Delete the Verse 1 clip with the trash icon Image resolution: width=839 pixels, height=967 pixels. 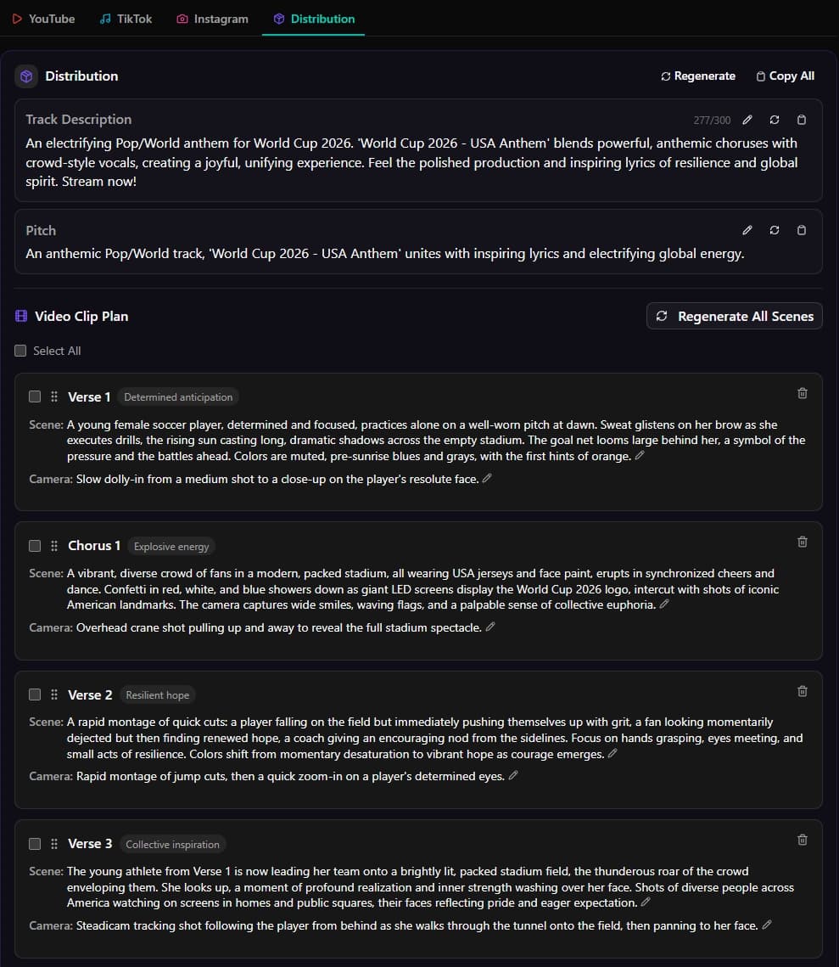802,393
